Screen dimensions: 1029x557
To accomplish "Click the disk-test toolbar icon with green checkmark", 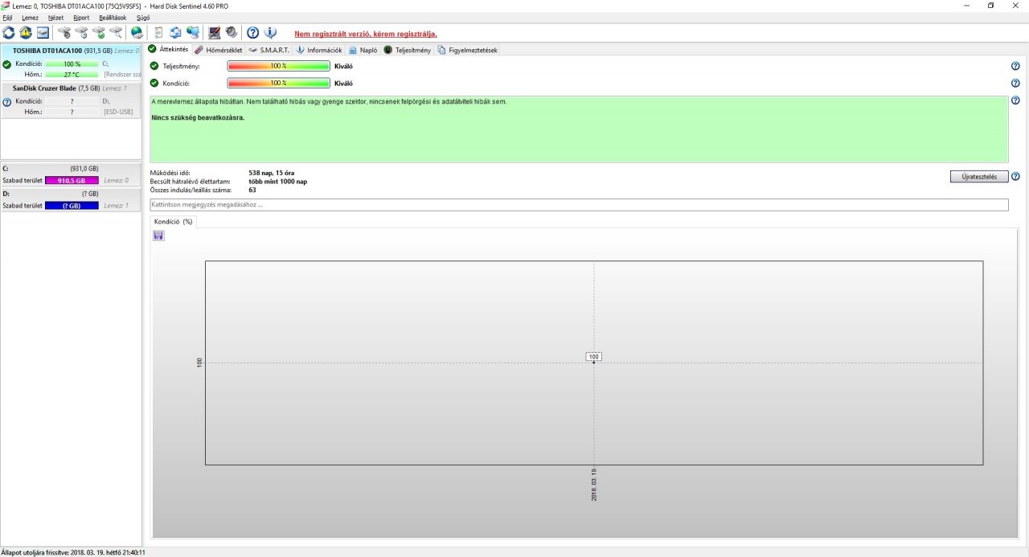I will [x=99, y=33].
